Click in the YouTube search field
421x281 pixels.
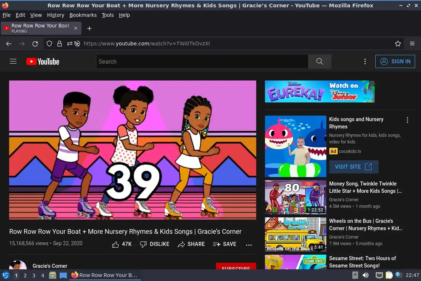click(202, 61)
